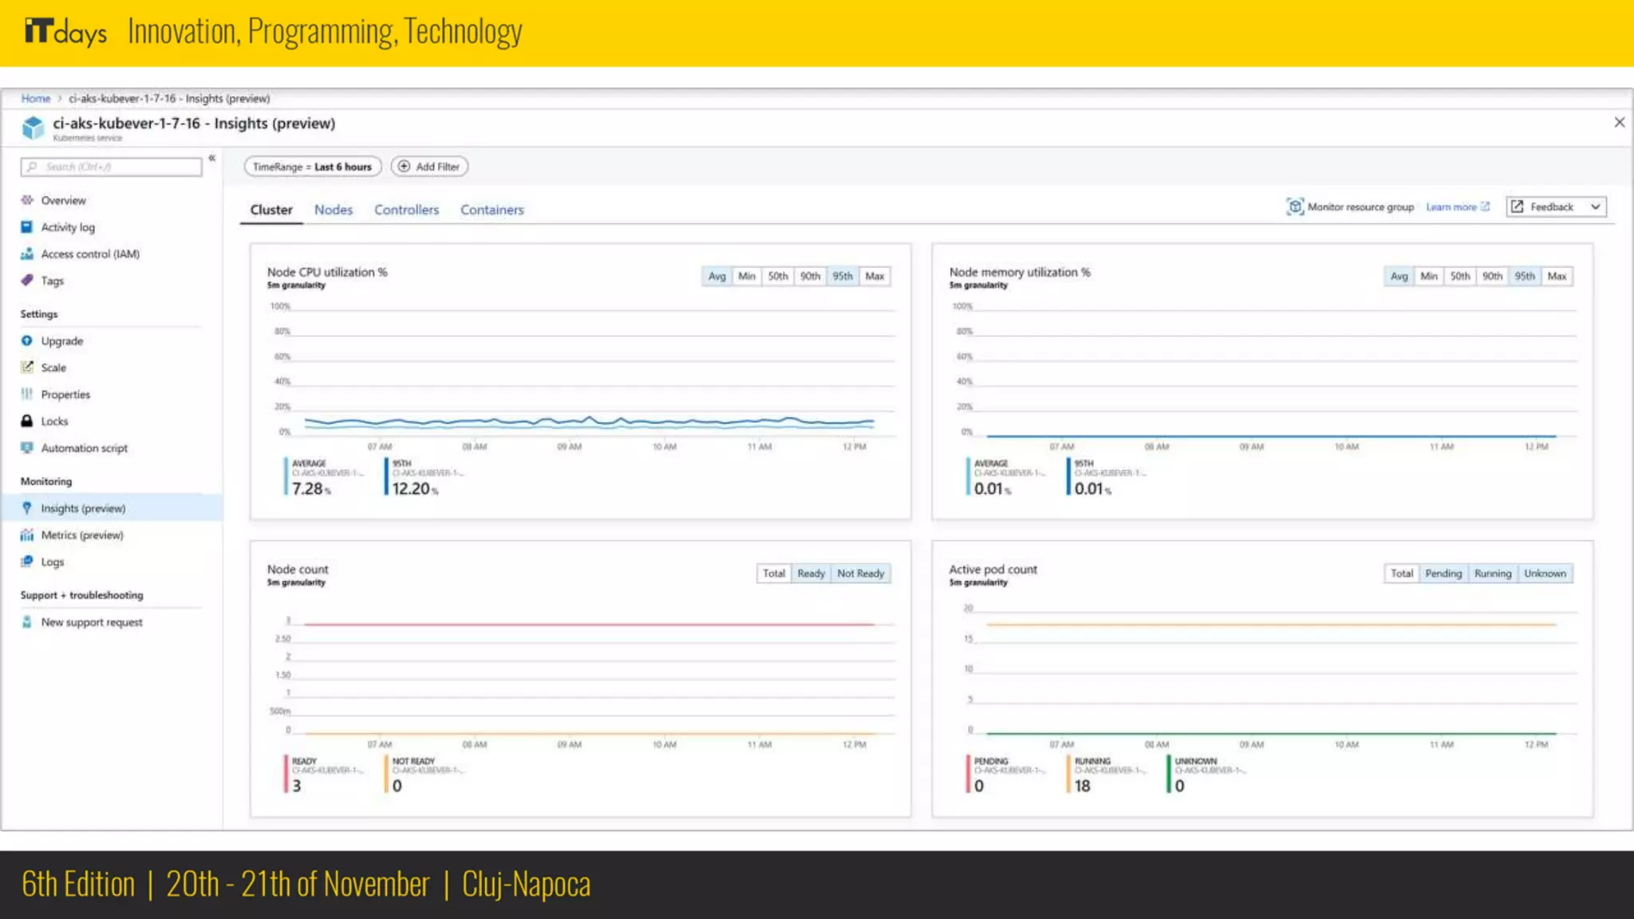Open Activity log from sidebar
1634x919 pixels.
[67, 227]
